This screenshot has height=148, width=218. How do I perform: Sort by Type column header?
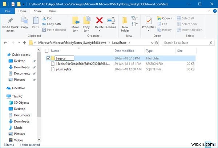(x=149, y=51)
